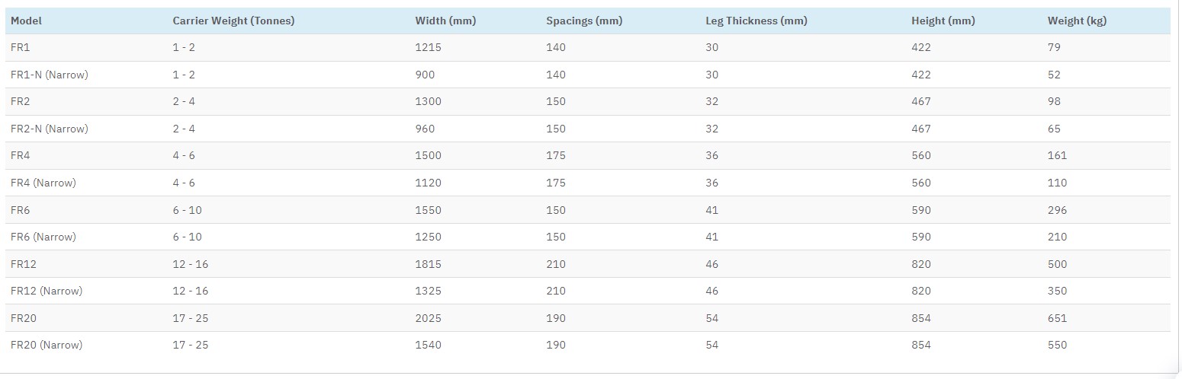The height and width of the screenshot is (379, 1182).
Task: Click the Carrier Weight (Tonnes) header
Action: pyautogui.click(x=233, y=21)
